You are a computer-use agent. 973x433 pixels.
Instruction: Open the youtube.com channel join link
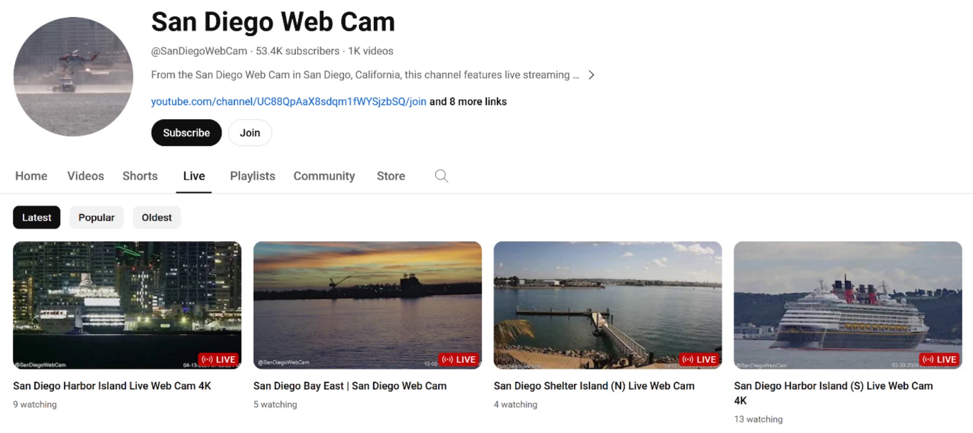tap(289, 102)
